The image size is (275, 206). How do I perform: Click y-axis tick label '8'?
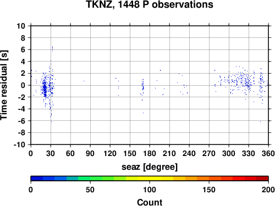(23, 38)
